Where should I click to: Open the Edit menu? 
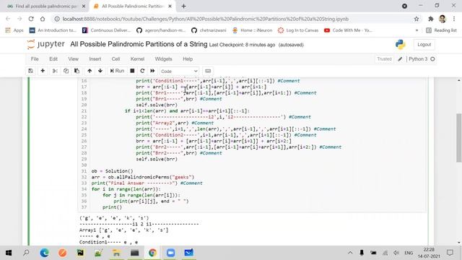click(53, 59)
